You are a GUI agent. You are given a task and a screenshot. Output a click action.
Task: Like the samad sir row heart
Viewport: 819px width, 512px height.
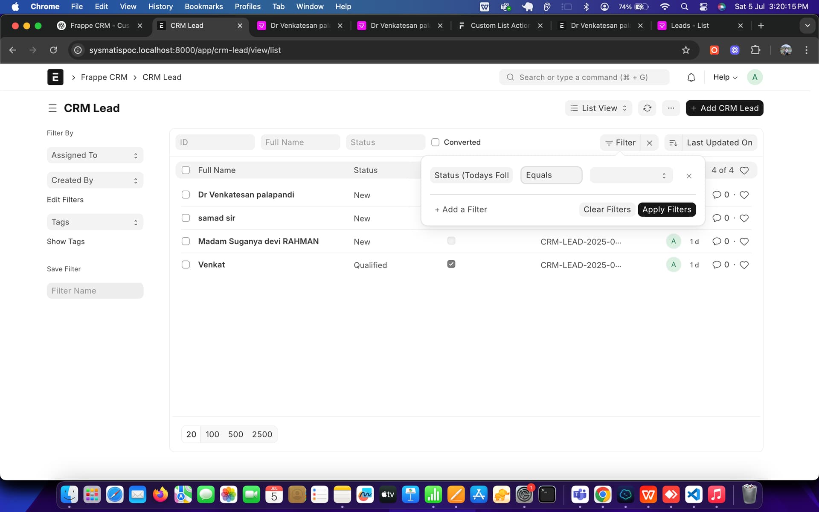[x=744, y=218]
